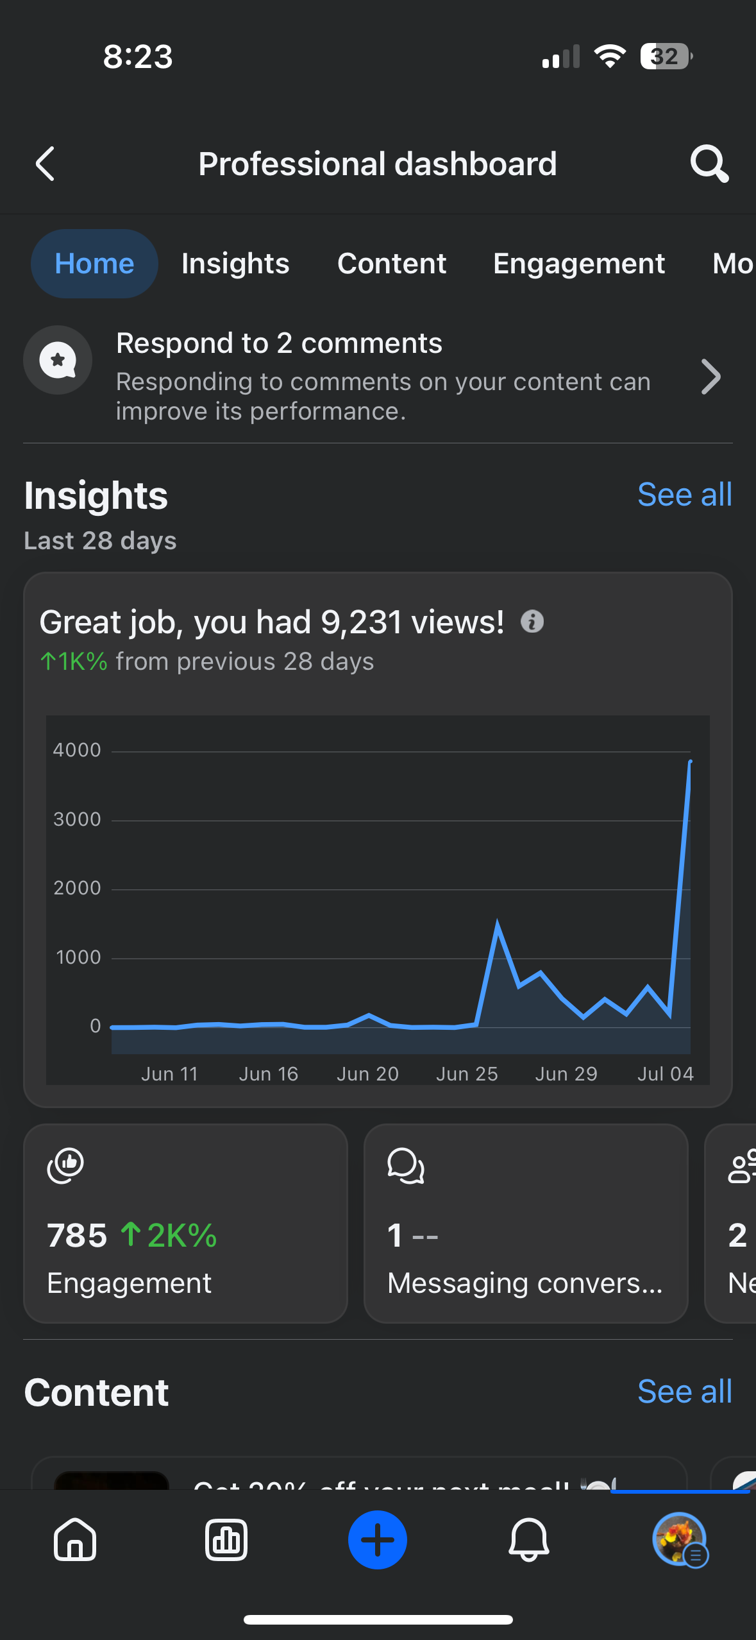
Task: Select the Engagement tab
Action: 579,264
